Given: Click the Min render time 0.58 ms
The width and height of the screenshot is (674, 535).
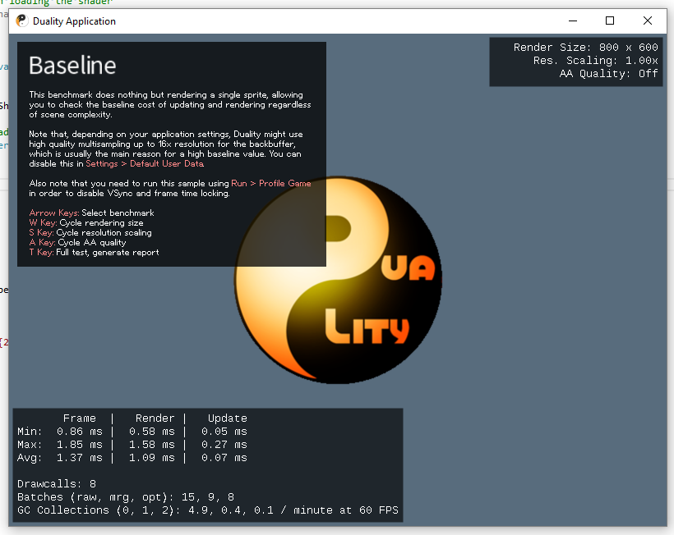Looking at the screenshot, I should click(152, 432).
